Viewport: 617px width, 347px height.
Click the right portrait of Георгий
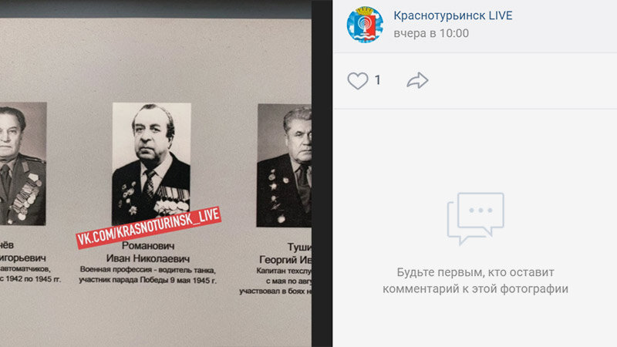(x=284, y=165)
